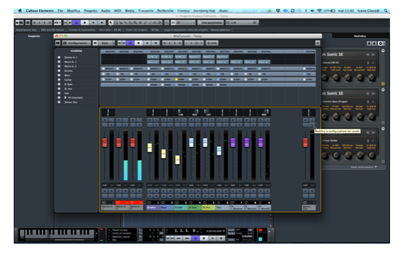This screenshot has width=410, height=258.
Task: Click Record in the MixConsole toolbar
Action: pyautogui.click(x=156, y=43)
